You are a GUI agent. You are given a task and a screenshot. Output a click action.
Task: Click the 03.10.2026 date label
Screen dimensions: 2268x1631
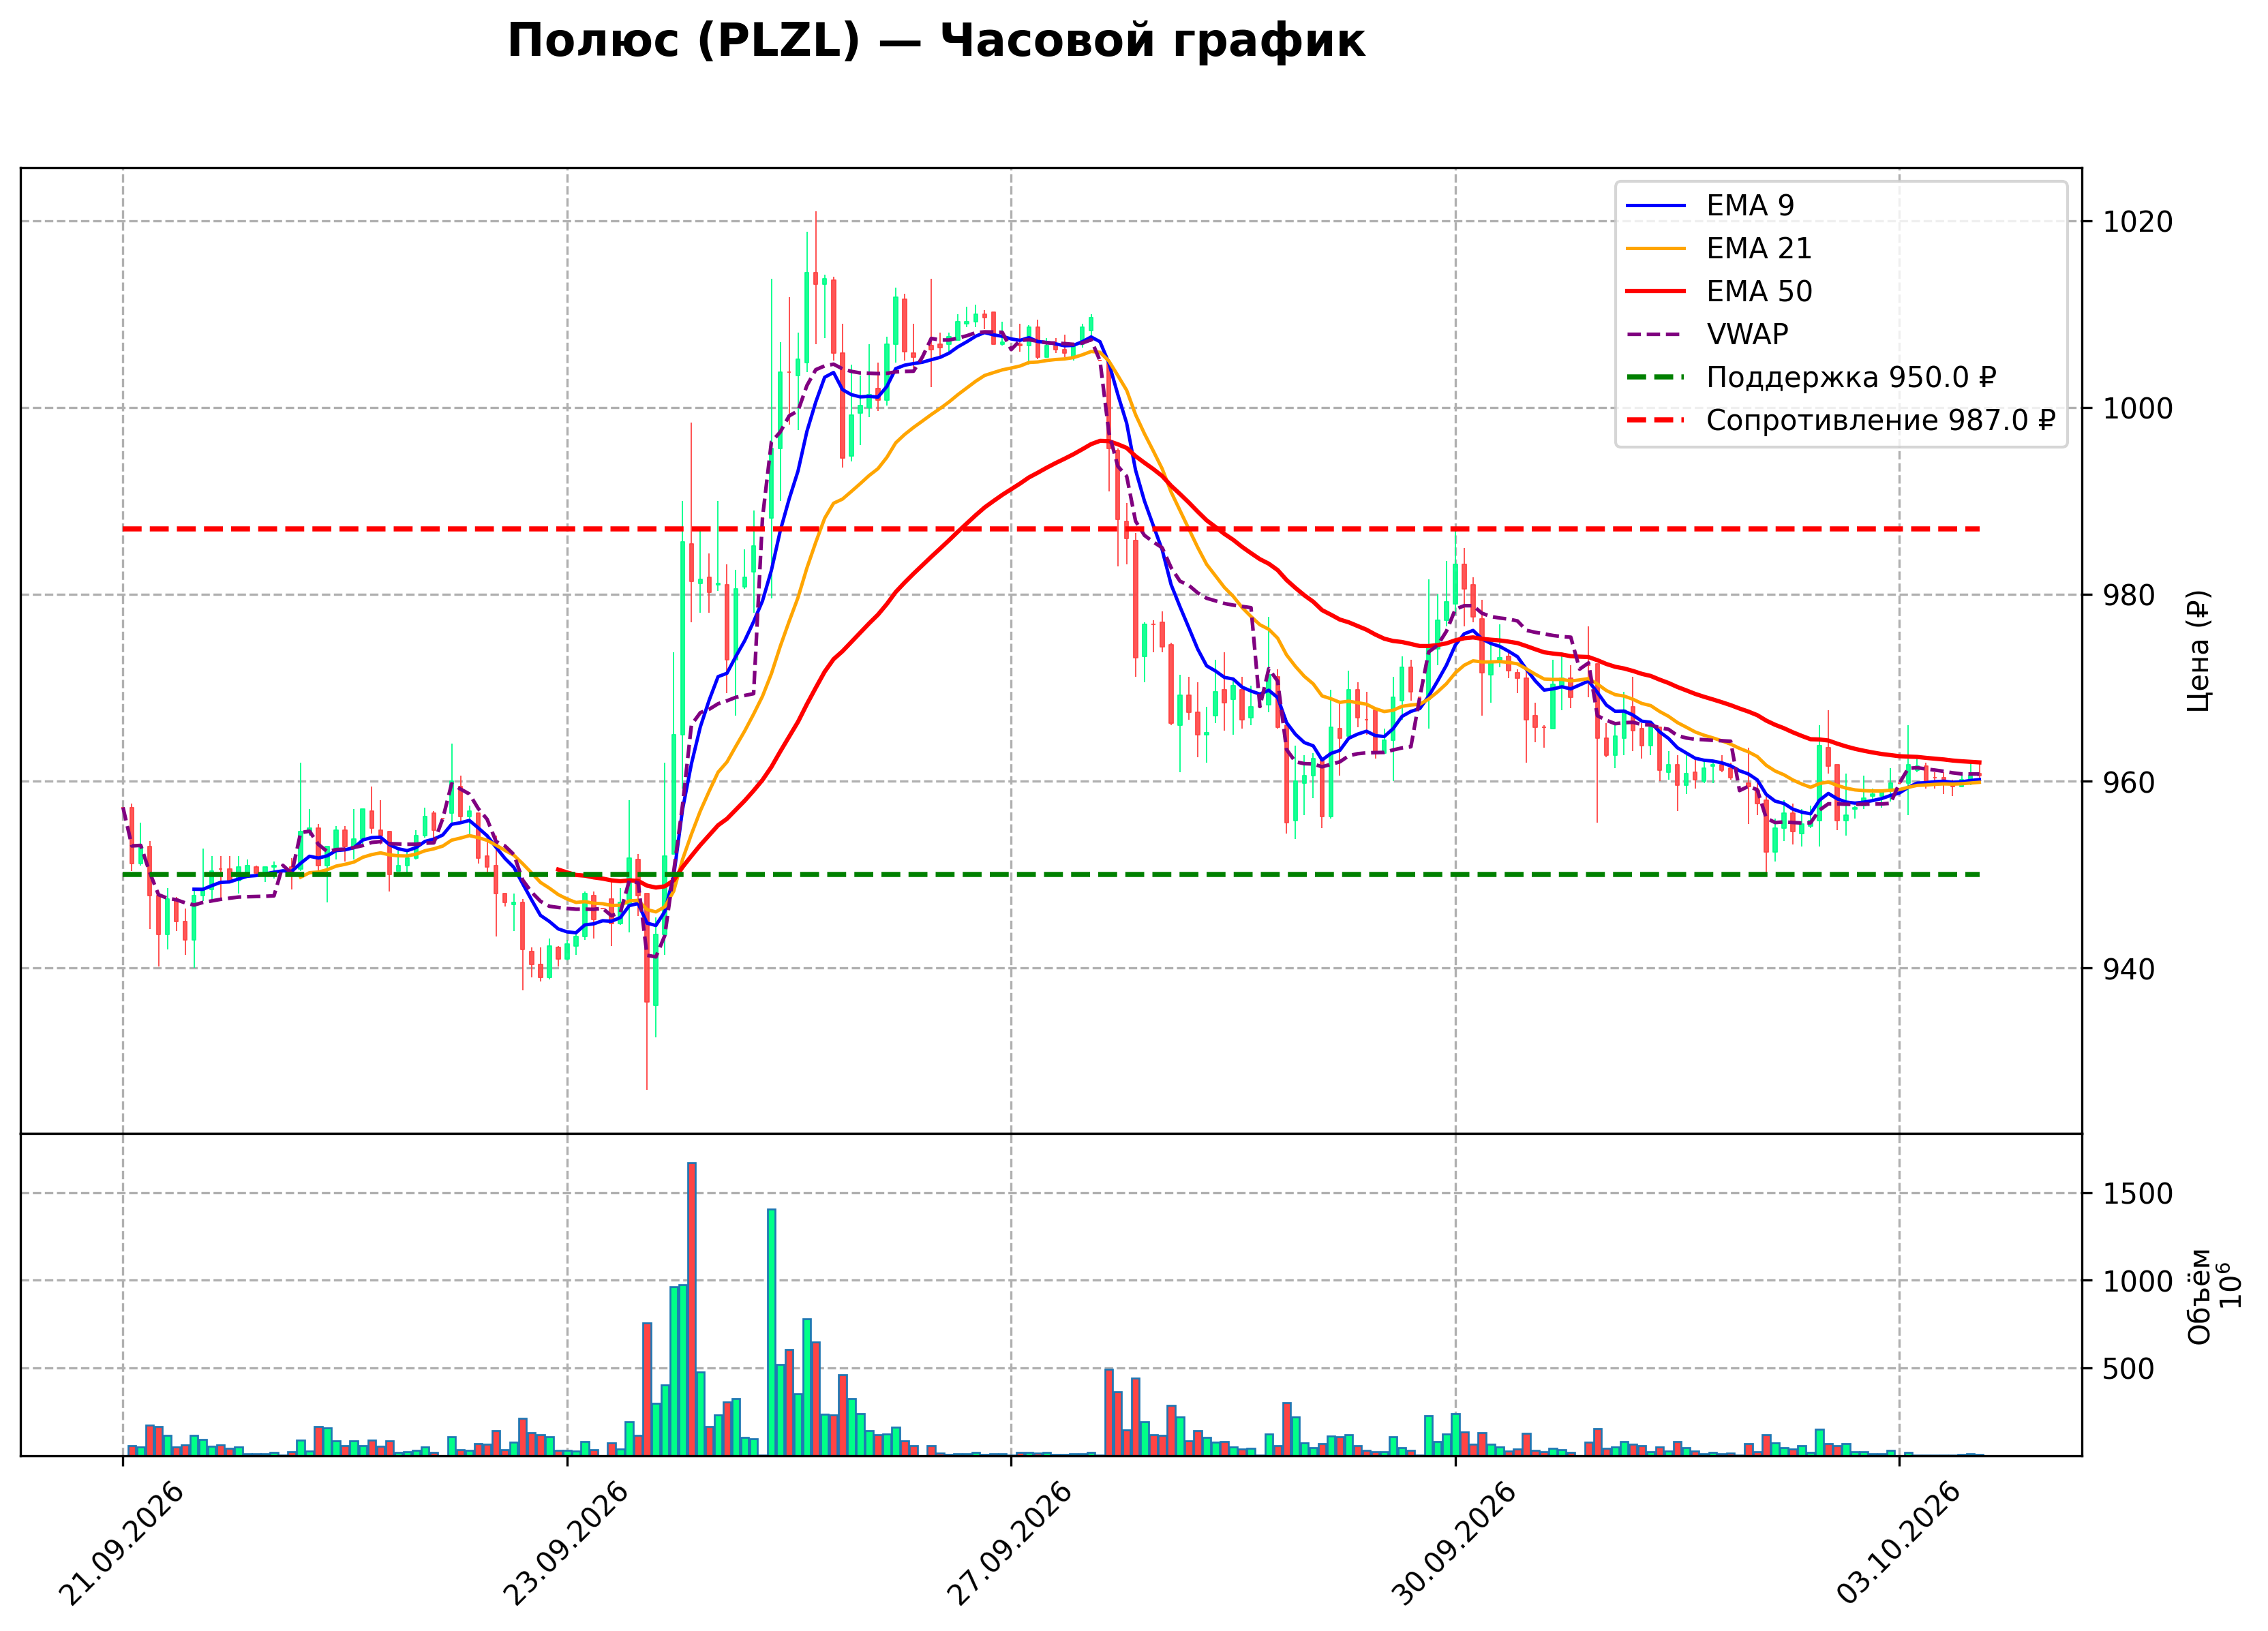[x=1898, y=1544]
